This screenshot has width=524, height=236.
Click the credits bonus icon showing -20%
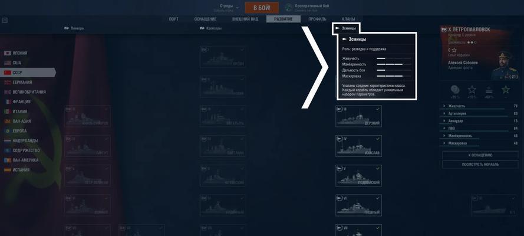coord(455,90)
